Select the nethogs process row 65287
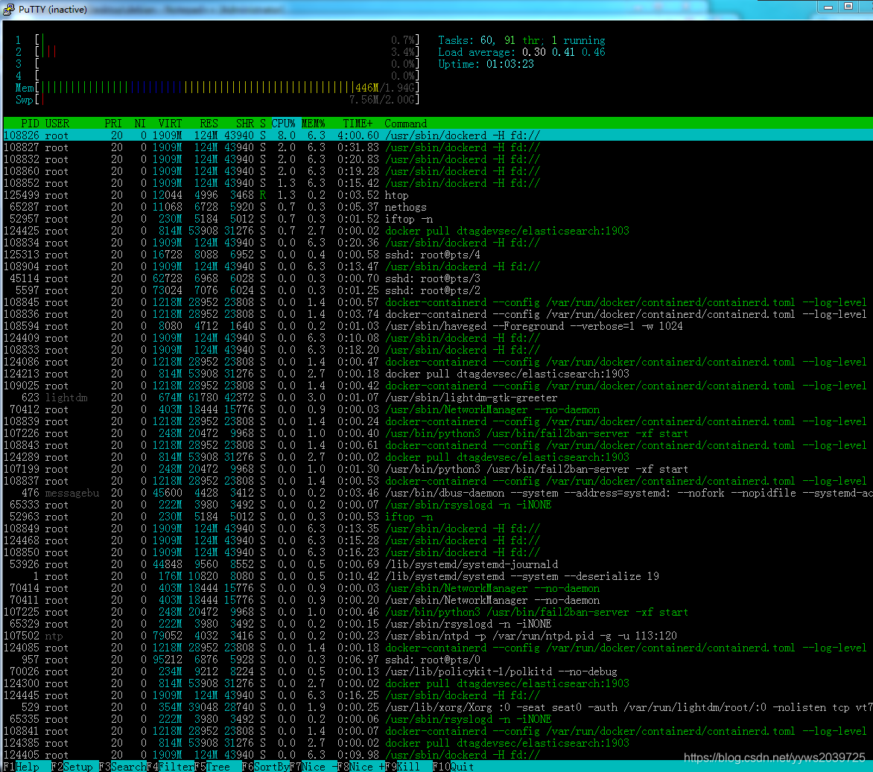873x772 pixels. [x=436, y=207]
